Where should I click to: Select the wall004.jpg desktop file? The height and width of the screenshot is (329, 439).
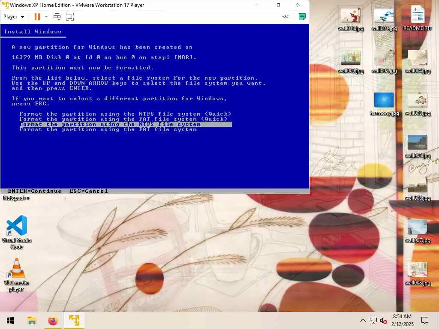(x=418, y=62)
